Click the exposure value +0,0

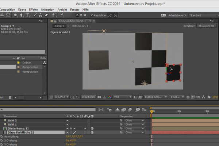pos(215,97)
